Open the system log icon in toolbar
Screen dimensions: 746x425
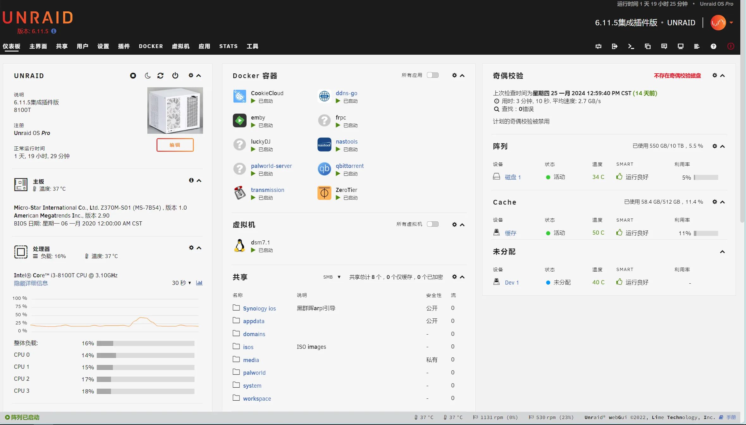(x=697, y=46)
